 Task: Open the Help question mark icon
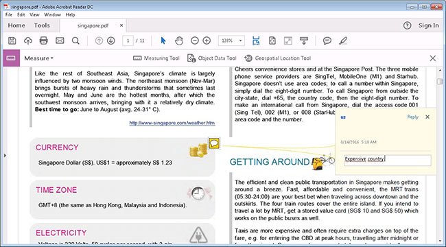pyautogui.click(x=408, y=25)
